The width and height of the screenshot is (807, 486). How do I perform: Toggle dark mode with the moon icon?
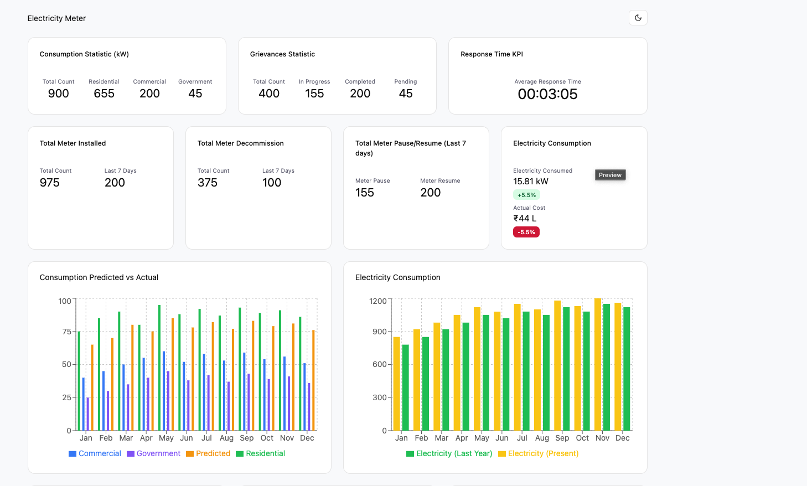(x=638, y=18)
